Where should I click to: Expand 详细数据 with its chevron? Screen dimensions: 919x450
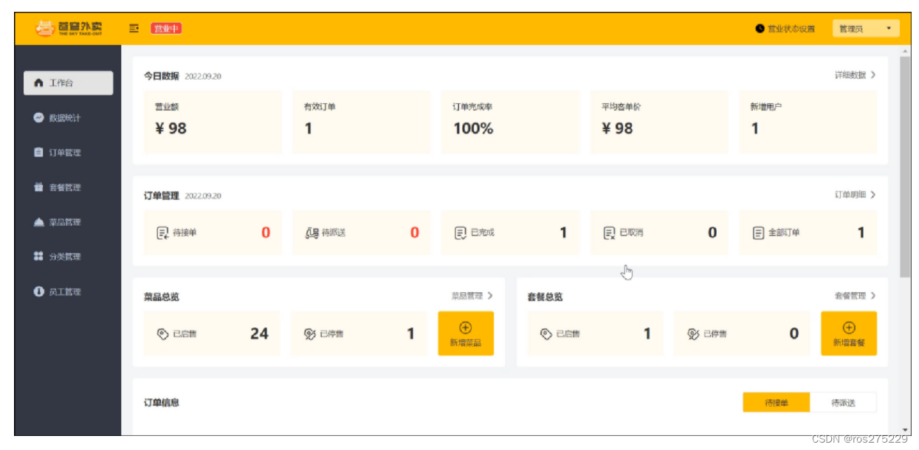click(x=873, y=75)
